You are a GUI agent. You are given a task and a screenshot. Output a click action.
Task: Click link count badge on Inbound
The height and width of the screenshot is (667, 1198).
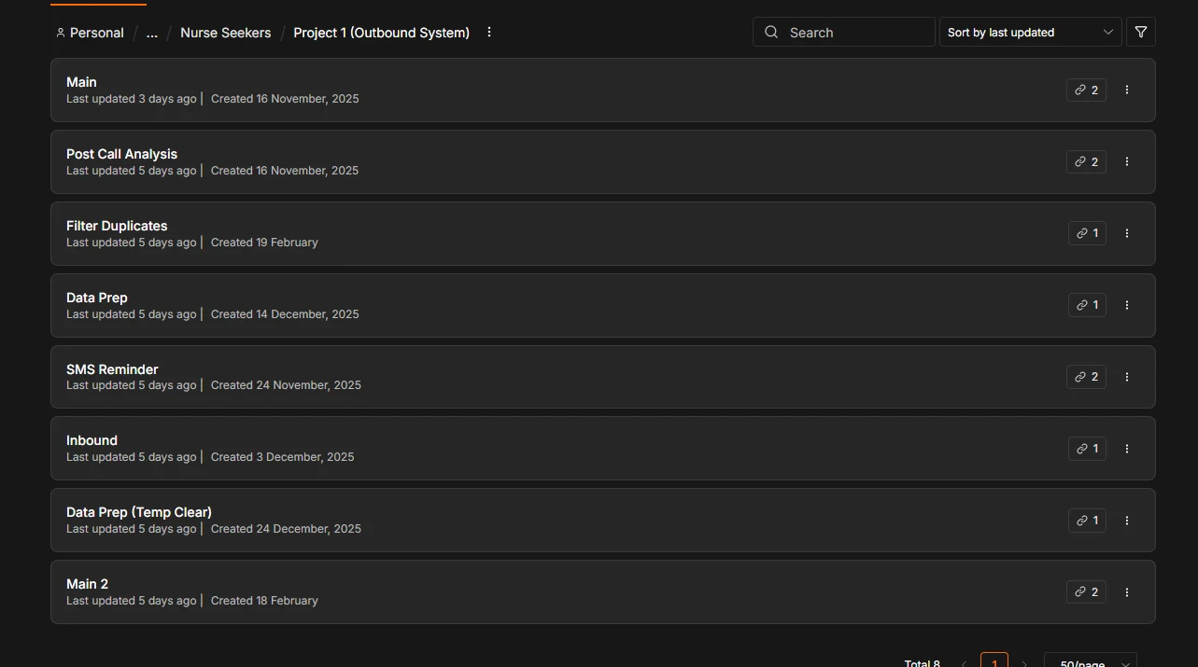[1087, 449]
